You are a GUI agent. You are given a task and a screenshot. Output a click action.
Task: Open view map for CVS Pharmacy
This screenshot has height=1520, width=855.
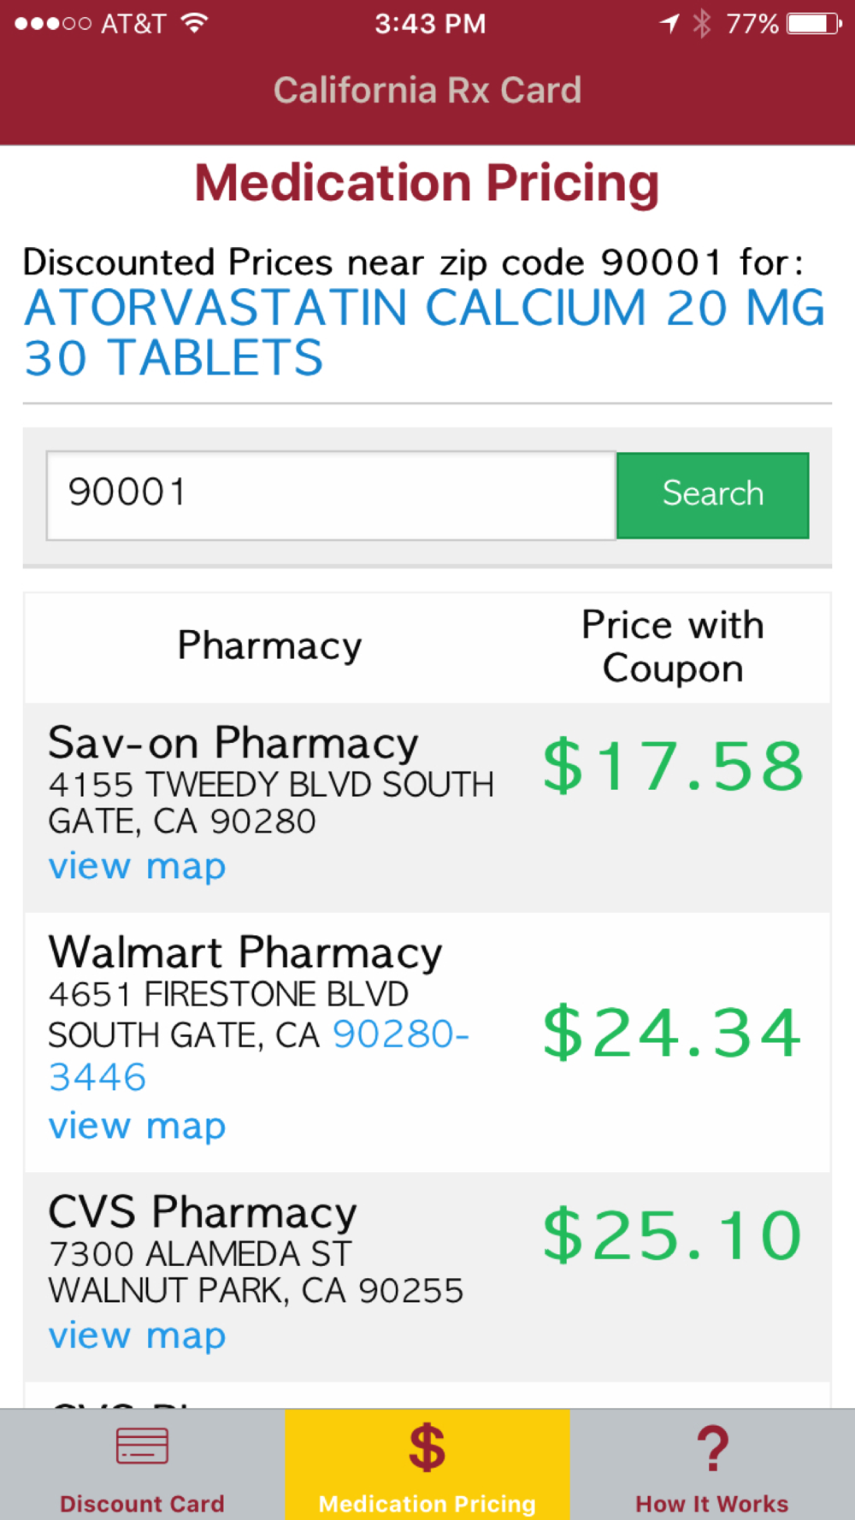click(137, 1335)
